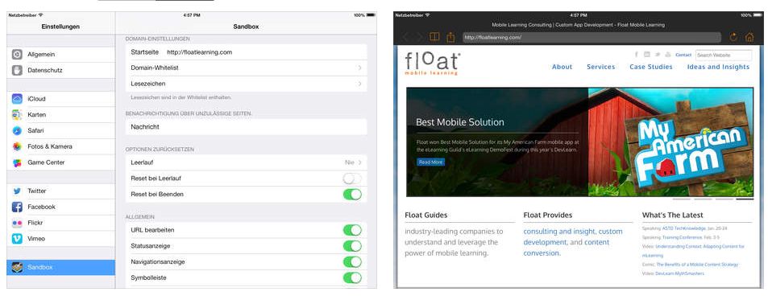Enable the Reset bei Leerlauf switch
Viewport: 768px width, 296px height.
point(352,179)
